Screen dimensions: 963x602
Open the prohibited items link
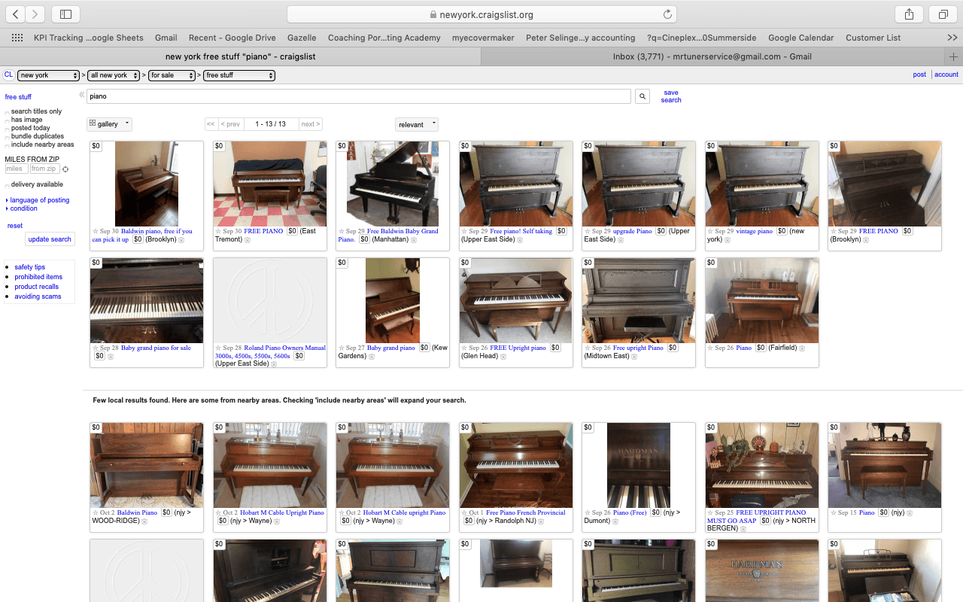click(x=38, y=277)
